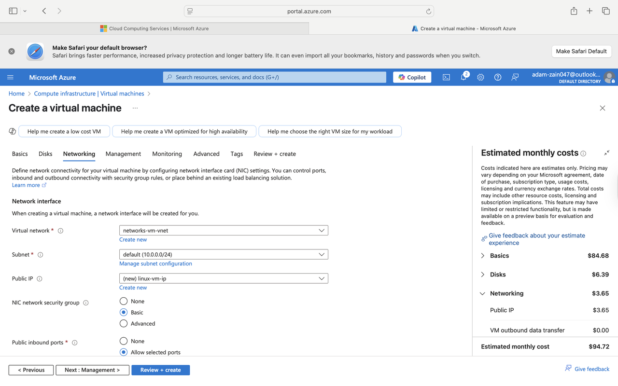This screenshot has height=386, width=618.
Task: Open the Public IP dropdown
Action: pos(224,278)
